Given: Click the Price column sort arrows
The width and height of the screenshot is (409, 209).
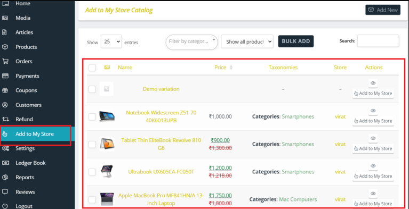Looking at the screenshot, I should (x=231, y=68).
